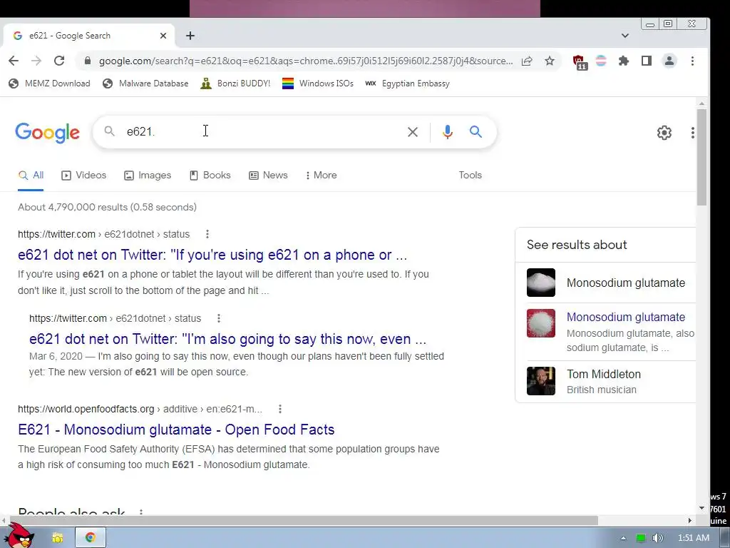This screenshot has height=548, width=730.
Task: Click the red bowl Monosodium glutamate thumbnail
Action: coord(541,323)
